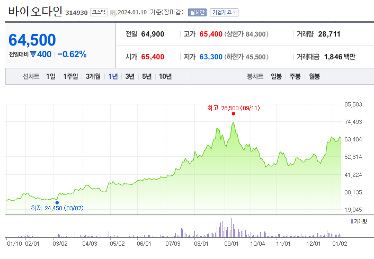Select the 3년 line chart tab

tap(130, 76)
